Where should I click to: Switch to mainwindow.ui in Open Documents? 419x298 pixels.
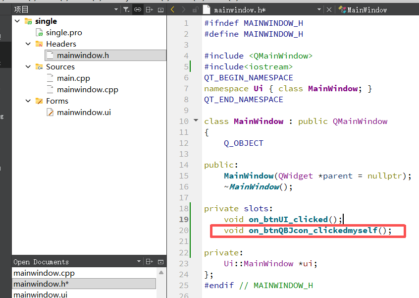point(40,295)
